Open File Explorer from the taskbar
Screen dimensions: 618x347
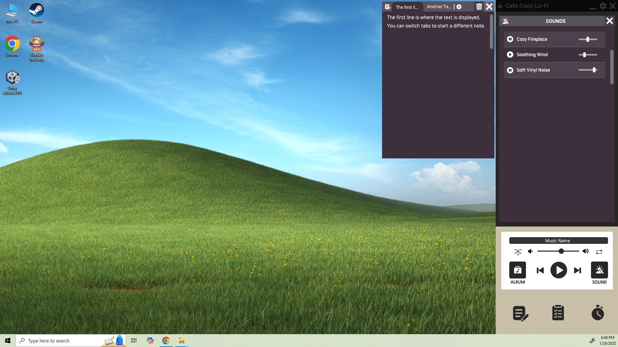coord(182,341)
